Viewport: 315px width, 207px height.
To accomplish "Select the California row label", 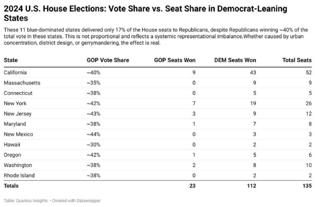I will (15, 72).
